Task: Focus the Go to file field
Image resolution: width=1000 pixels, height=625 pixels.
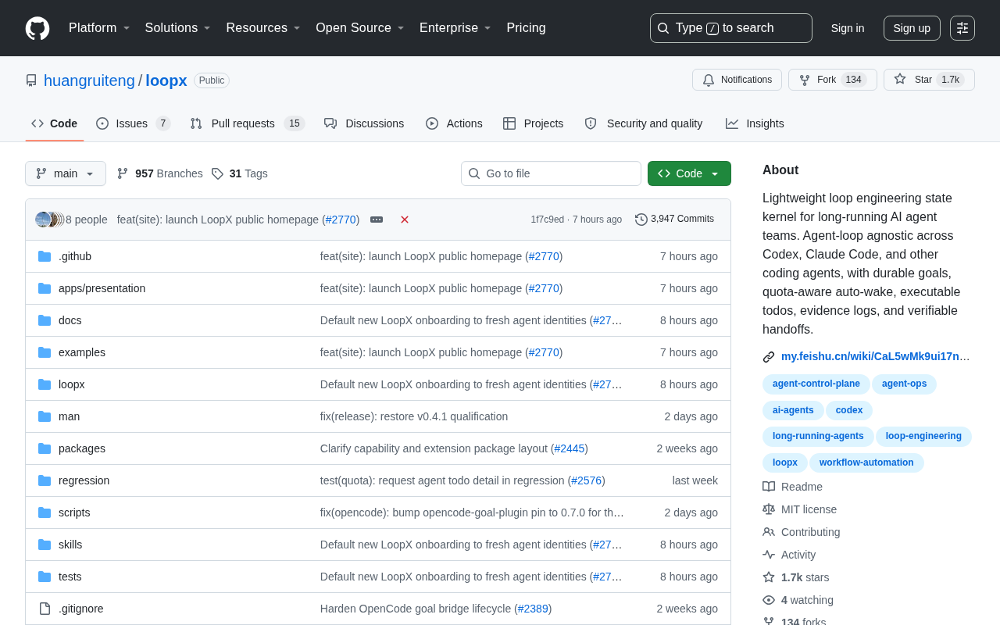Action: click(551, 173)
